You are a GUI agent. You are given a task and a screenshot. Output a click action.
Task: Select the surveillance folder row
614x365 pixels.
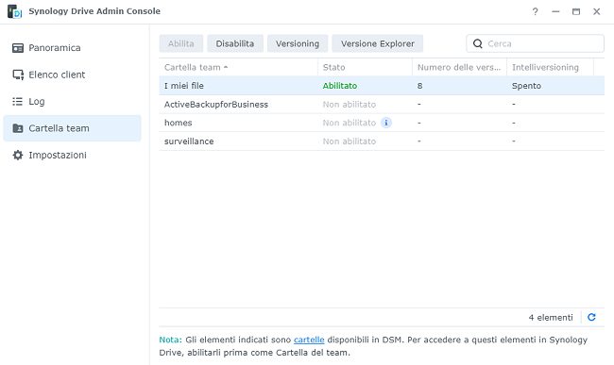click(x=382, y=141)
